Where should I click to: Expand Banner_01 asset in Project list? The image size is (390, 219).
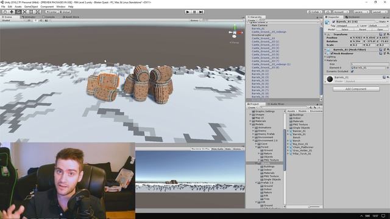point(288,131)
